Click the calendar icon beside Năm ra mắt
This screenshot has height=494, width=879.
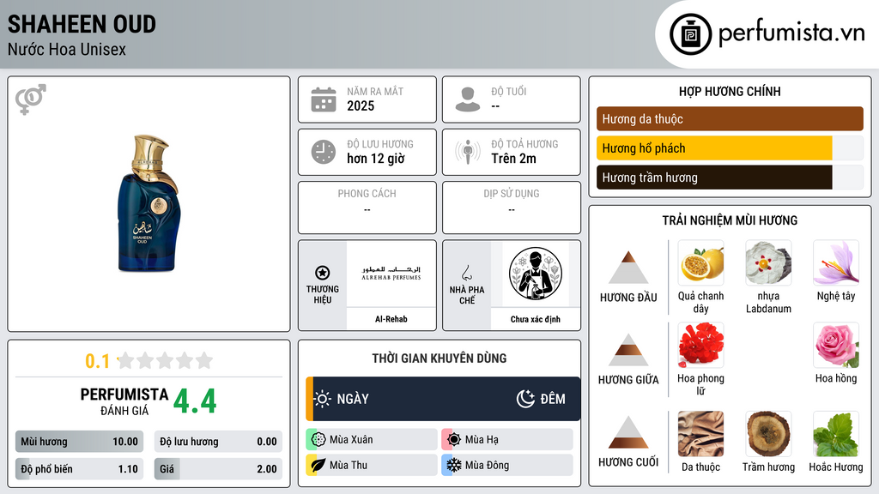click(x=324, y=99)
